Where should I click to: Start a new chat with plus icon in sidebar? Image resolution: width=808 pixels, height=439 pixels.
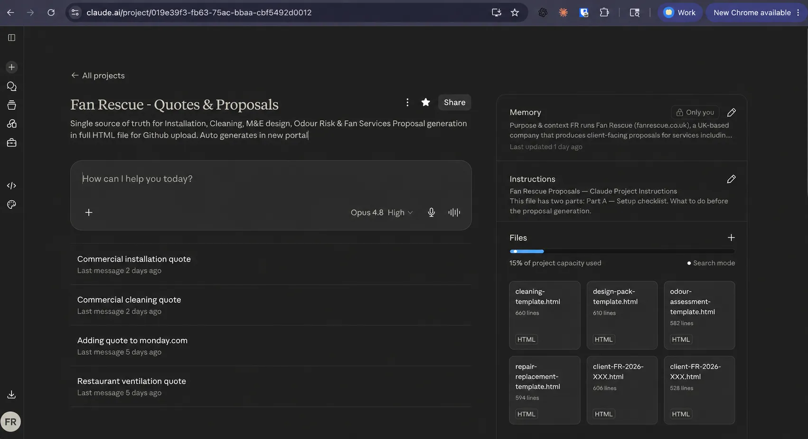click(12, 67)
